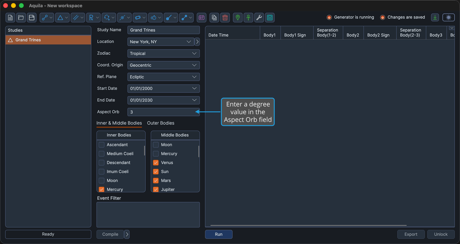Click the new document icon
The width and height of the screenshot is (460, 244).
coord(10,18)
